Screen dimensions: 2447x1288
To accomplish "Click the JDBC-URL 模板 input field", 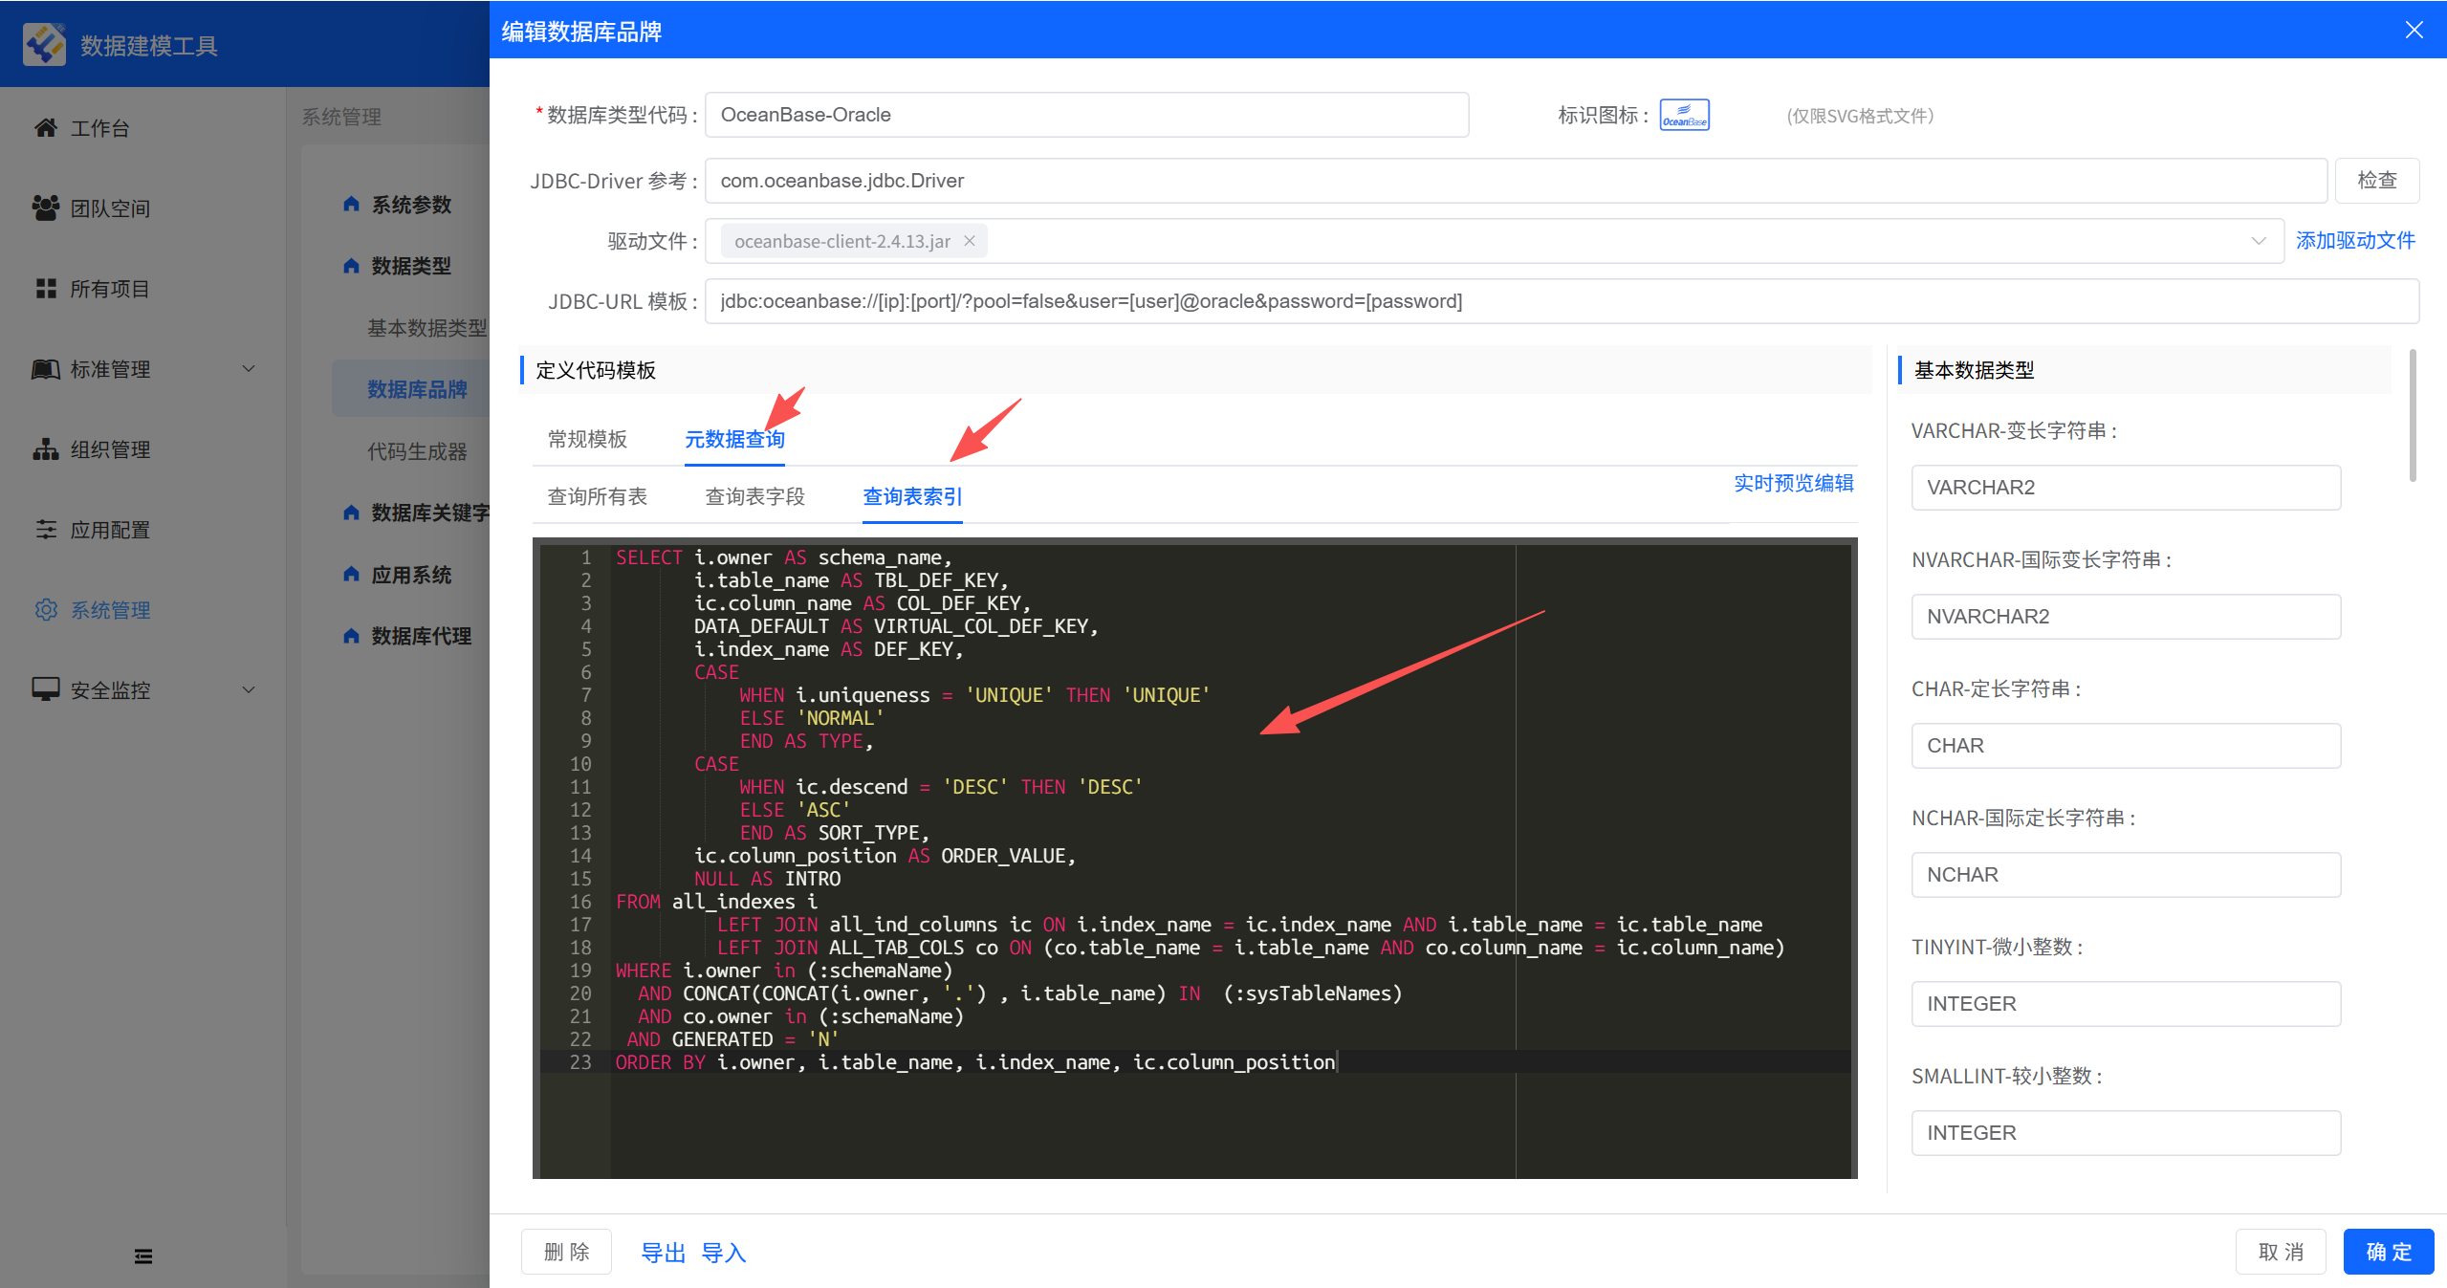I will (x=1562, y=301).
